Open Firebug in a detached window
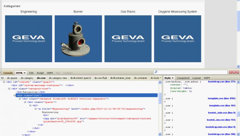This screenshot has height=136, width=240. point(234,72)
